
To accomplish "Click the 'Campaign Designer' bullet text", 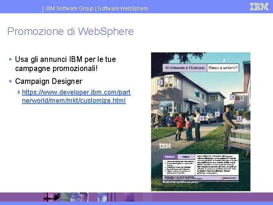I will pyautogui.click(x=49, y=81).
